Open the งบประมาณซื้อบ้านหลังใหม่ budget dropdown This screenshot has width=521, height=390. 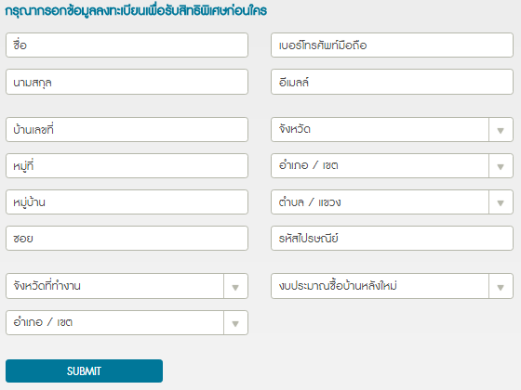[x=392, y=286]
